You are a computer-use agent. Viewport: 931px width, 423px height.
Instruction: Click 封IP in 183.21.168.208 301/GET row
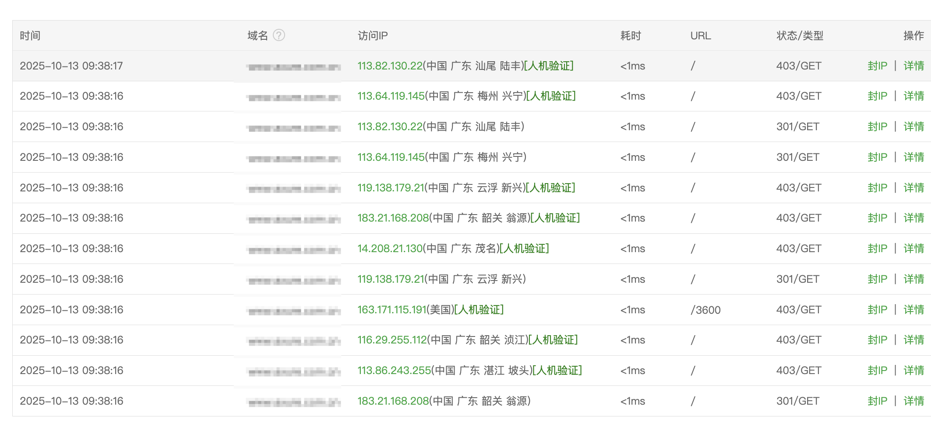click(877, 401)
